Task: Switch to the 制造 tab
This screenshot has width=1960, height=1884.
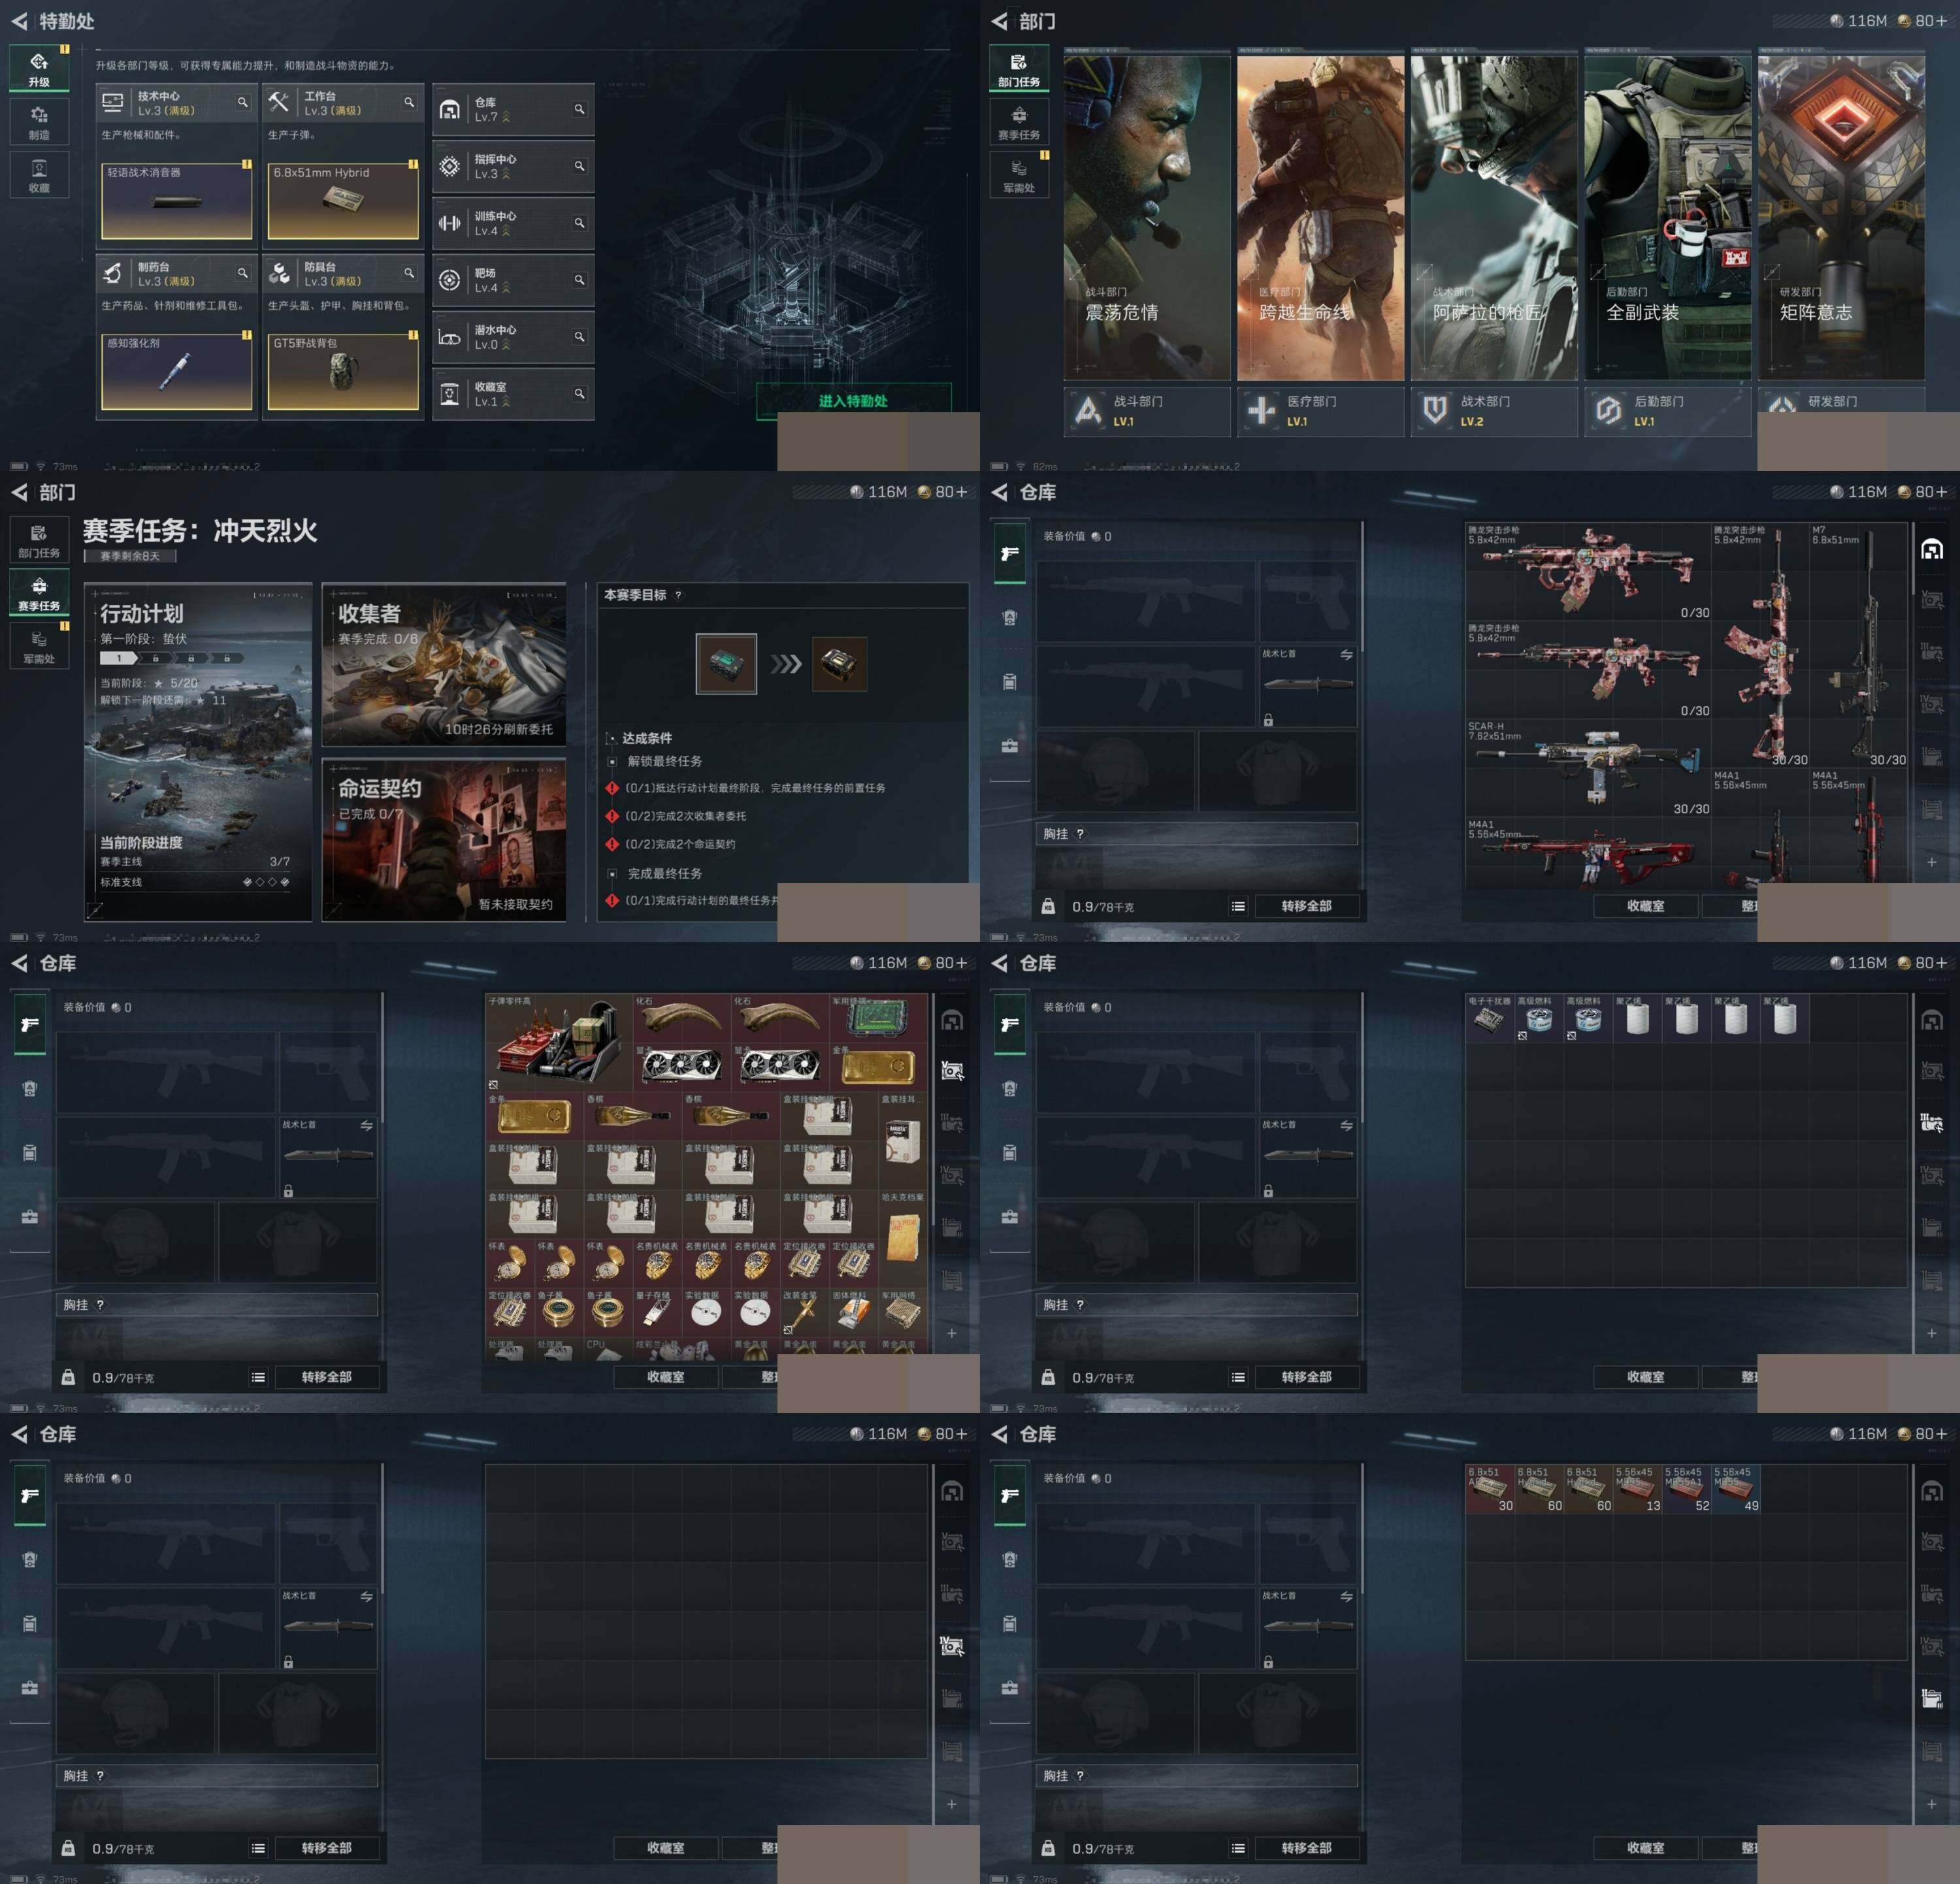Action: 39,122
